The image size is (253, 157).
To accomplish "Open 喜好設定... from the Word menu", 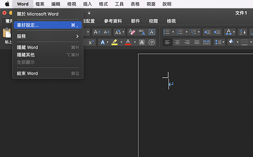I will coord(48,25).
